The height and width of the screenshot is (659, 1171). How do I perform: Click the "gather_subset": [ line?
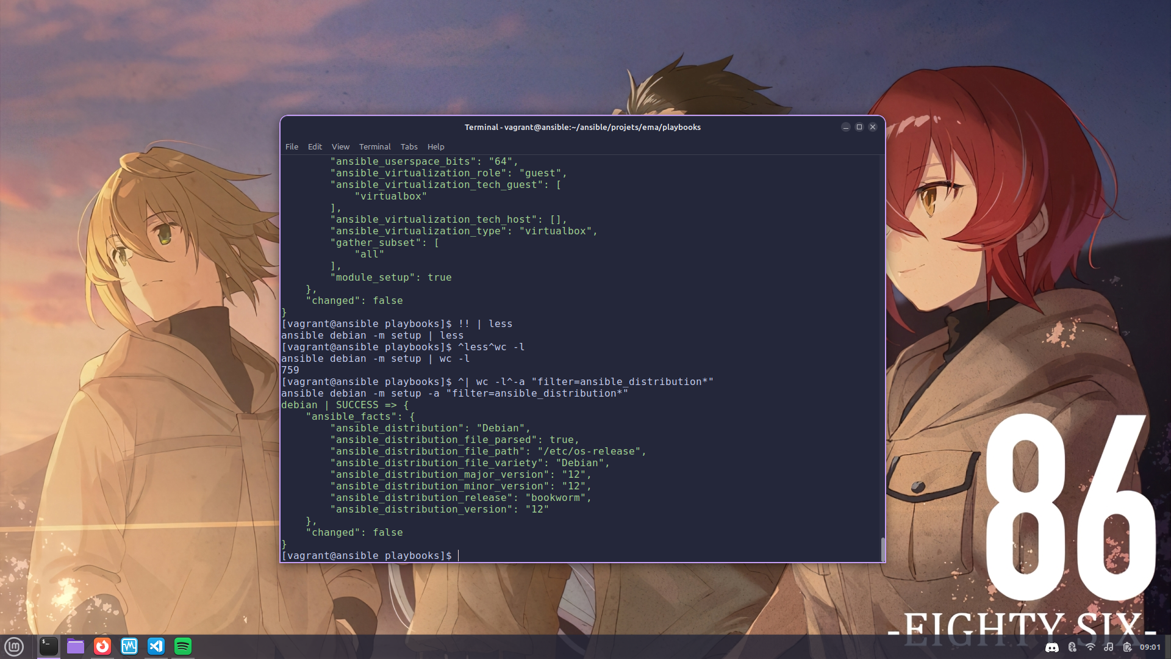[x=385, y=242]
